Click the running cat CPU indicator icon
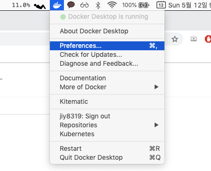Viewport: 211px width, 171px height. click(x=40, y=6)
